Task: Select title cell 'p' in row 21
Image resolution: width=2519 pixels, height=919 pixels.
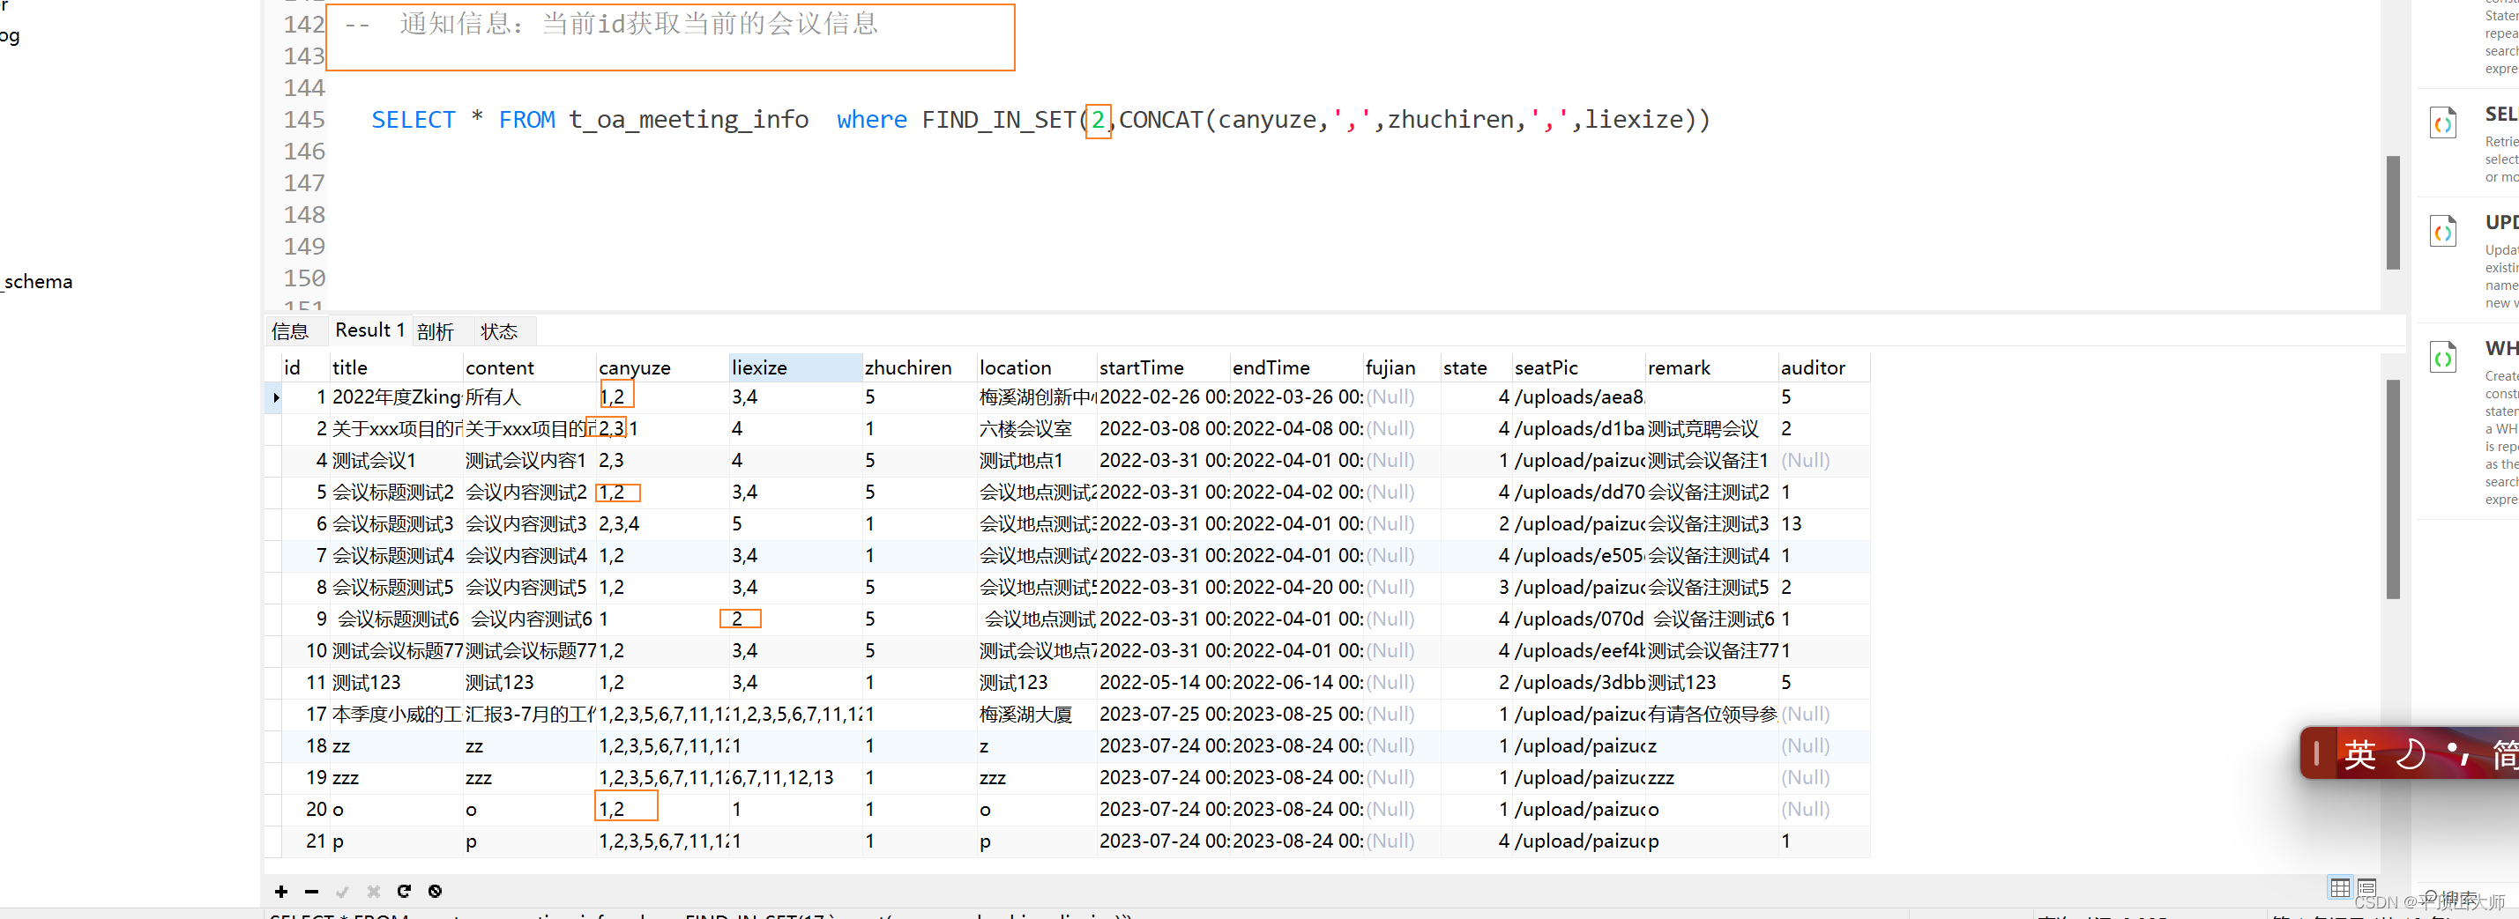Action: [x=395, y=841]
